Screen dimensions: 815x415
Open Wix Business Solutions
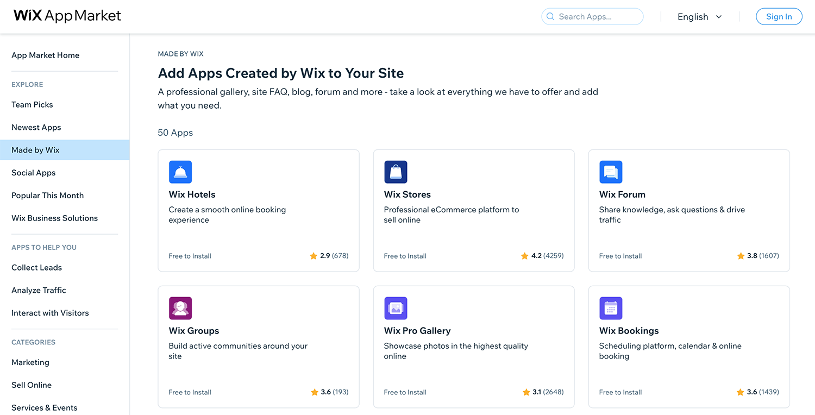pos(55,218)
